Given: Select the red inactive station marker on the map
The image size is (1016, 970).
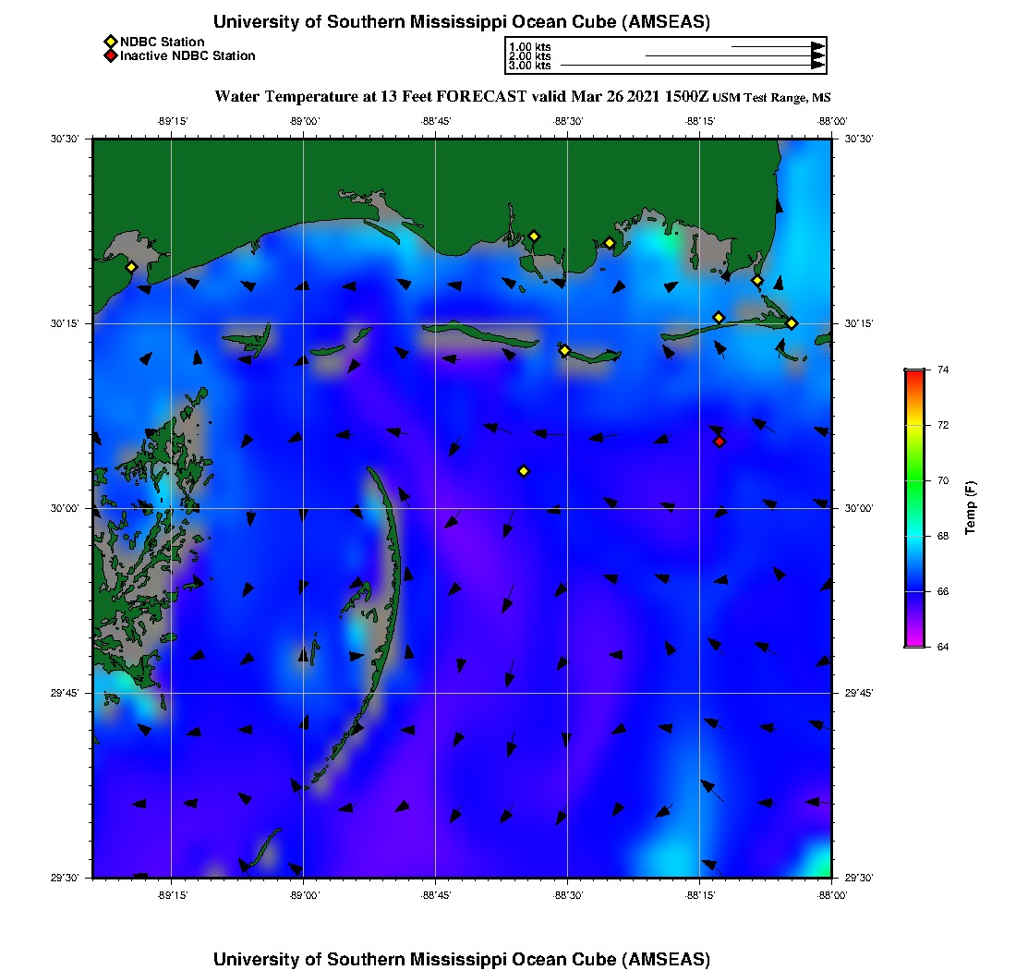Looking at the screenshot, I should pyautogui.click(x=720, y=442).
